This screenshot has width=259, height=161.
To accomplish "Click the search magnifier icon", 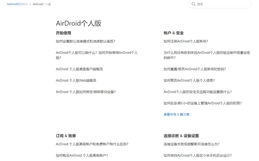I will point(193,4).
